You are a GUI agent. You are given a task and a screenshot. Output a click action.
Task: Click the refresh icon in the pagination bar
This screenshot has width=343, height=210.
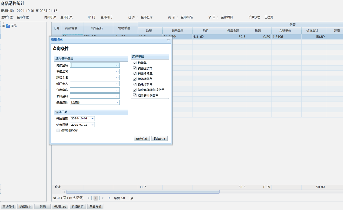tap(109, 198)
